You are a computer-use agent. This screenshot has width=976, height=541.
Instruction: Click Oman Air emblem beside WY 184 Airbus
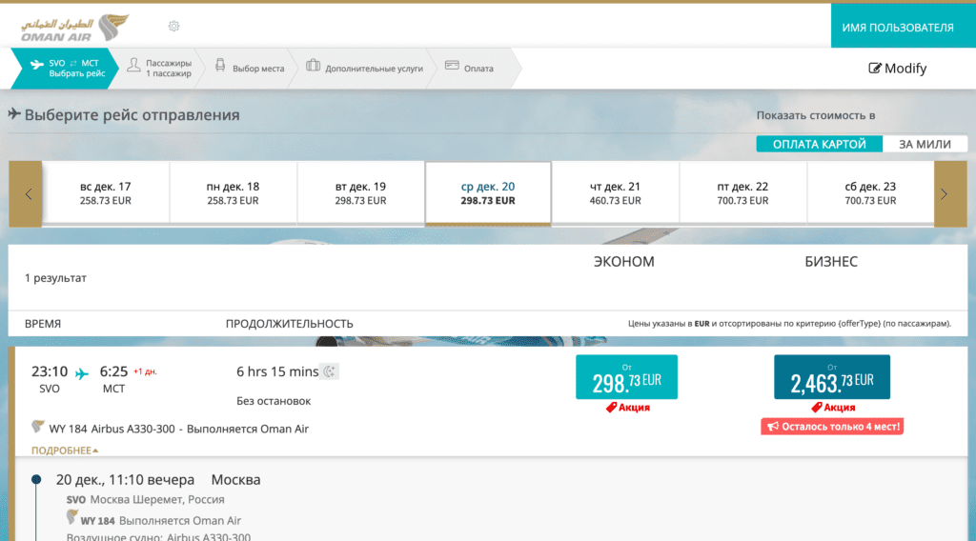click(38, 427)
